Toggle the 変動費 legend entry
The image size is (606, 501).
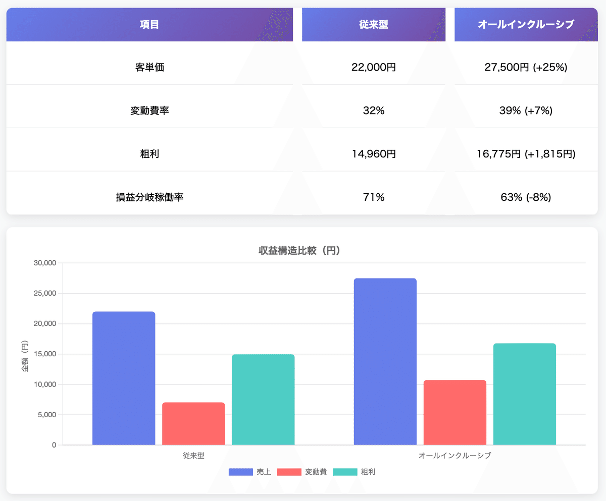point(315,472)
